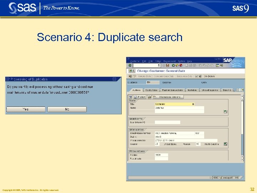Click the status bar expand triangle
257x193 pixels.
211,178
